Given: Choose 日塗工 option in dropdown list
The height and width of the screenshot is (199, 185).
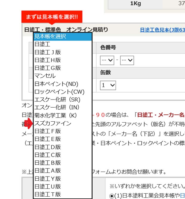Looking at the screenshot, I should 63,44.
